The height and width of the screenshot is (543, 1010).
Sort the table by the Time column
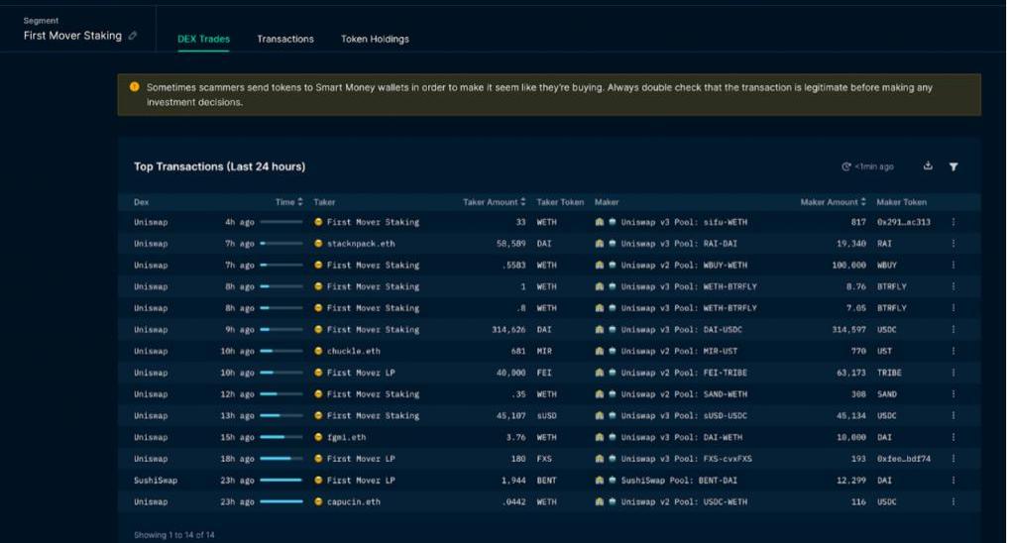[288, 202]
